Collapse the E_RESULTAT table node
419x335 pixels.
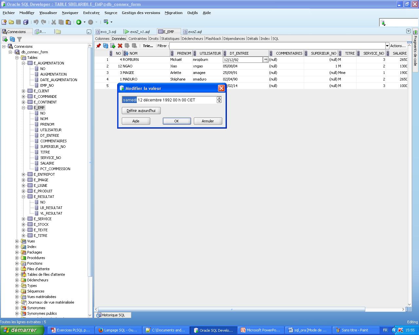coord(23,197)
